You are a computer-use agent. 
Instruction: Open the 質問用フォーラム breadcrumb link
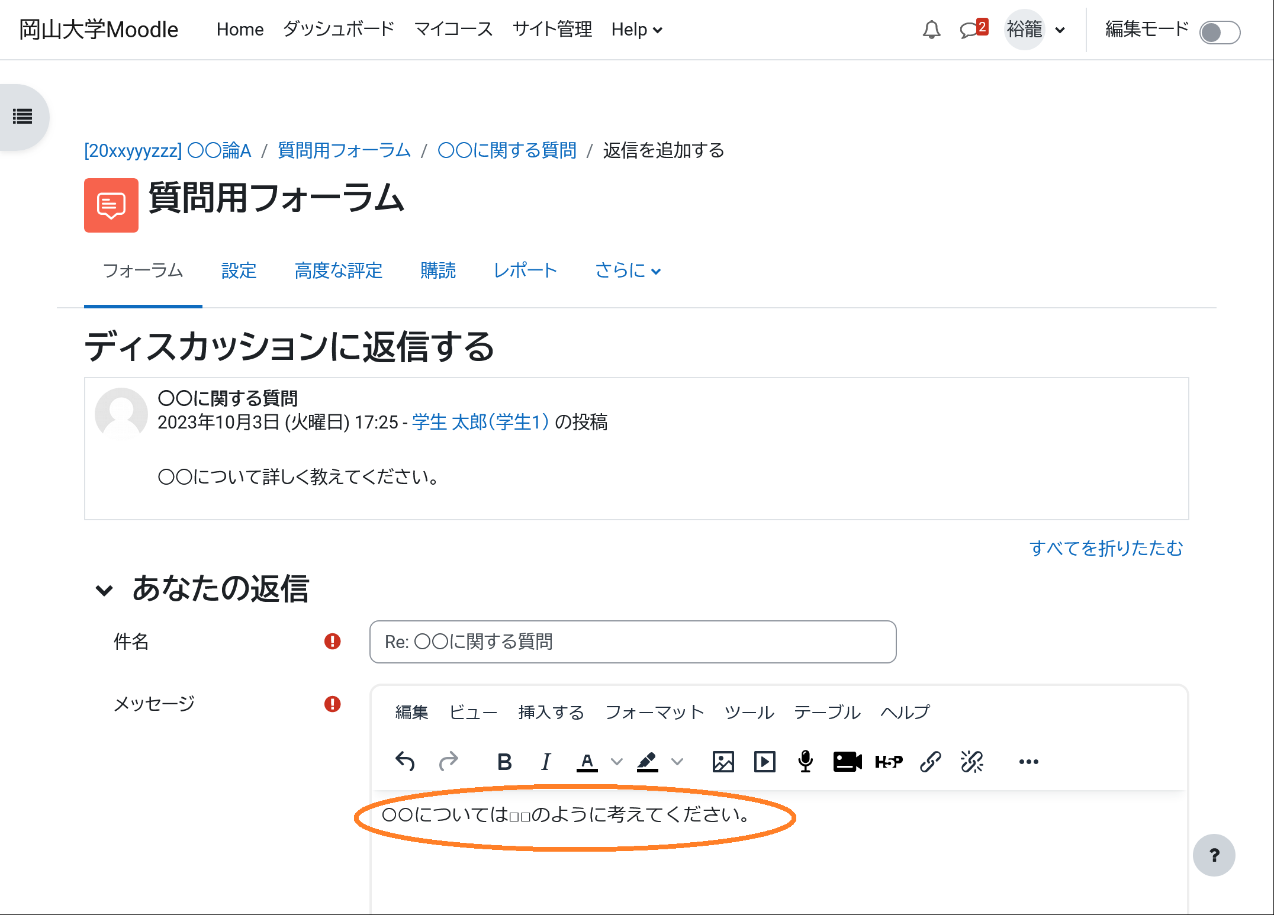pyautogui.click(x=345, y=150)
